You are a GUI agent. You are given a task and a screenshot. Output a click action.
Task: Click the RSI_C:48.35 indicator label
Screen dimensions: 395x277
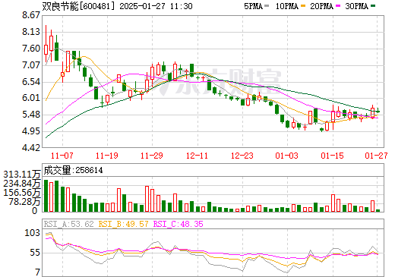click(x=179, y=224)
